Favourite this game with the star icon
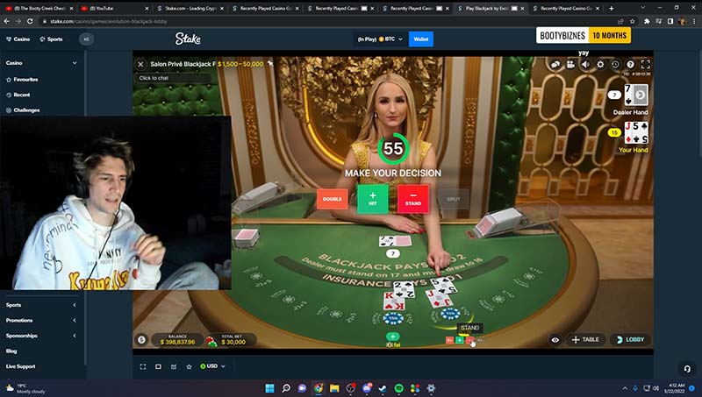The width and height of the screenshot is (702, 397). (x=189, y=366)
